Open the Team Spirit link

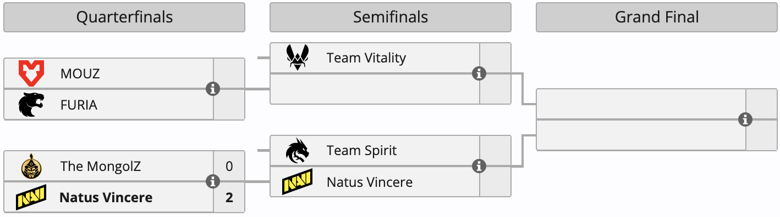pos(361,151)
